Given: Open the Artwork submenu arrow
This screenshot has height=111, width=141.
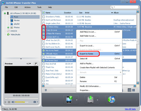Looking at the screenshot, I should [x=120, y=72].
